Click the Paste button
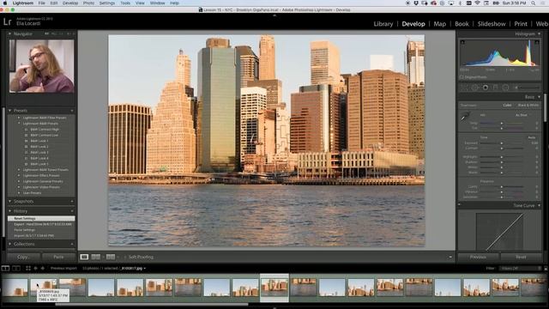 coord(58,257)
